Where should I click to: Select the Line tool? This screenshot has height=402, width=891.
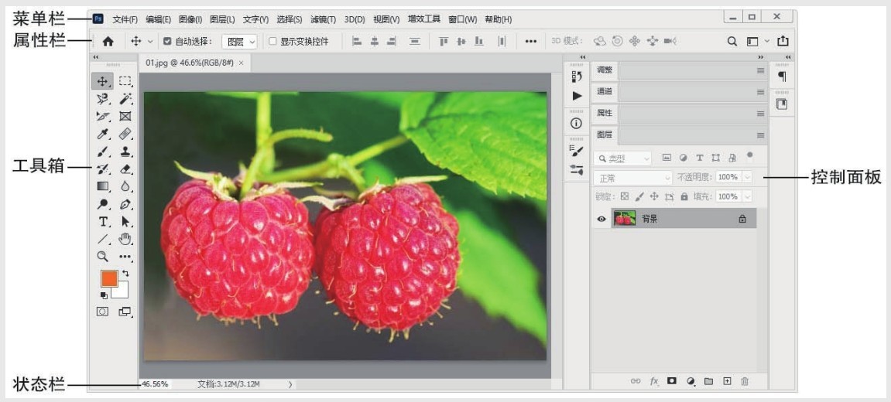103,239
